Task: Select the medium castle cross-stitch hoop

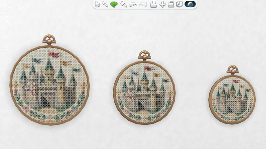Action: click(x=144, y=87)
